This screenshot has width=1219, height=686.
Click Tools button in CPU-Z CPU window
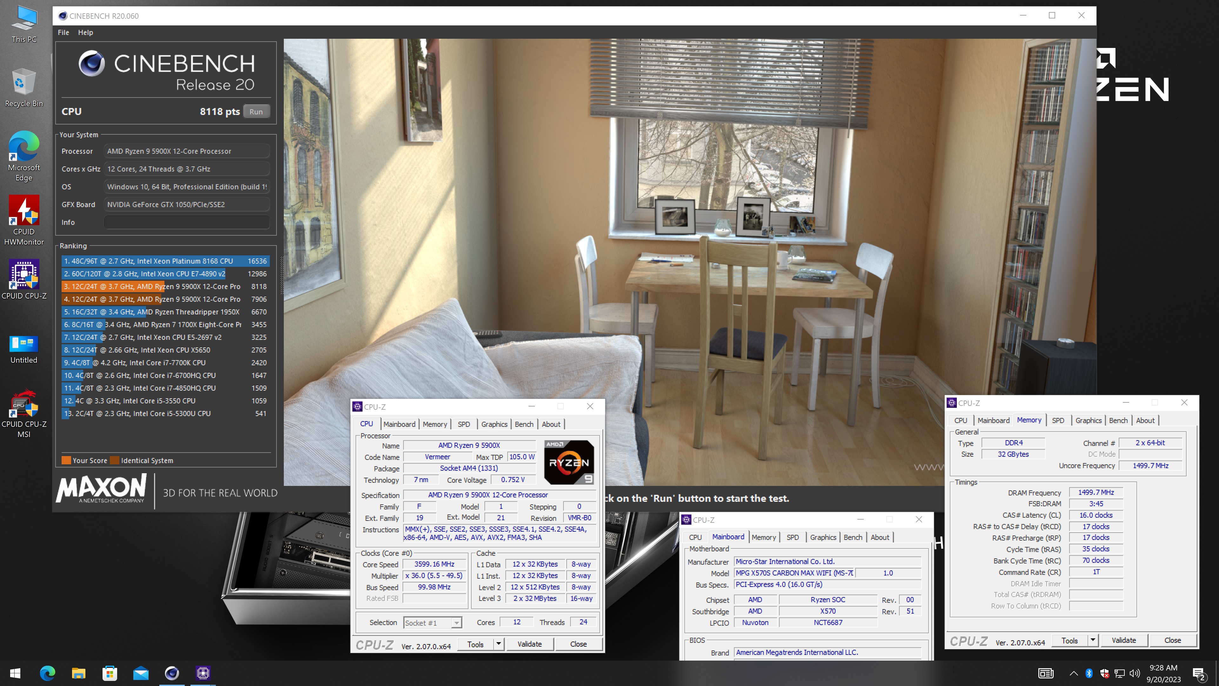coord(475,644)
